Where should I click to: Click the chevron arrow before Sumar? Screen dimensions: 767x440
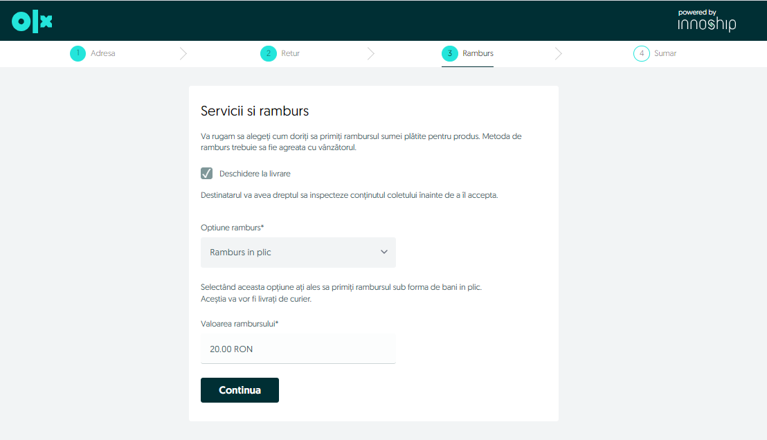(x=559, y=53)
